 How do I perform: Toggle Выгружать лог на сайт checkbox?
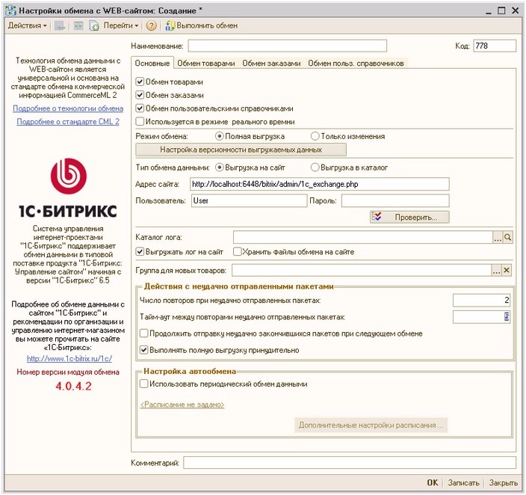pos(140,251)
